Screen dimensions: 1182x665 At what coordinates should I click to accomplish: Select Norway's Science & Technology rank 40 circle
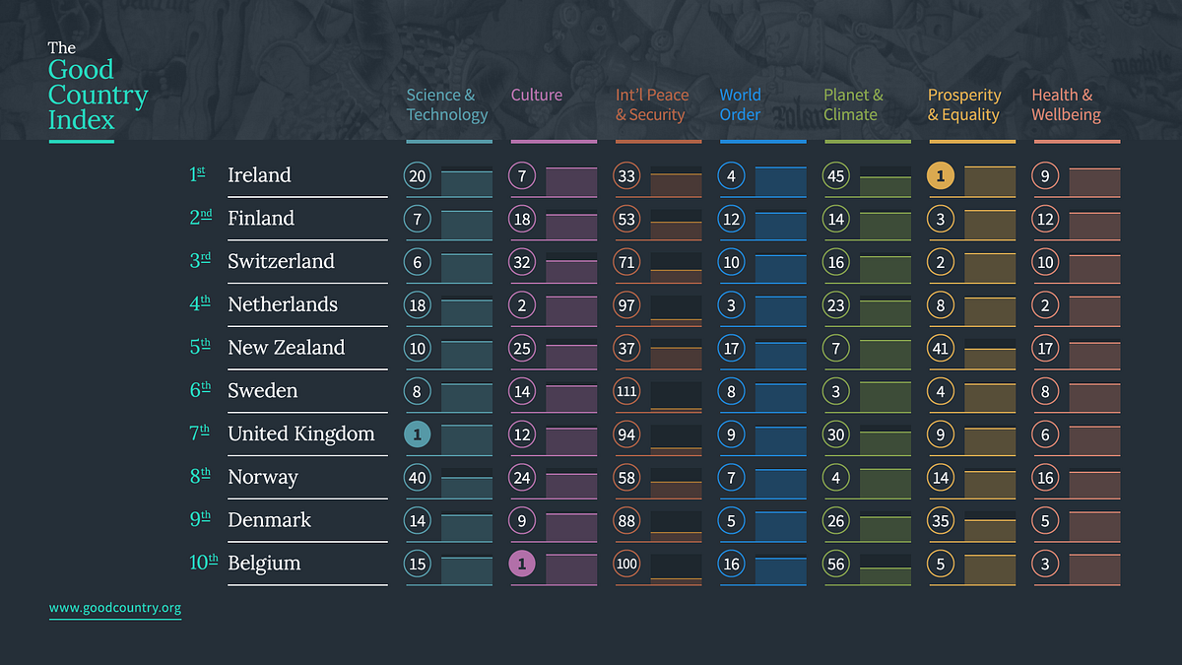click(418, 478)
